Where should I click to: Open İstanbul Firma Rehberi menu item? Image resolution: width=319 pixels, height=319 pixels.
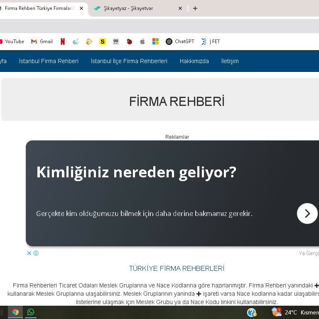click(x=49, y=61)
